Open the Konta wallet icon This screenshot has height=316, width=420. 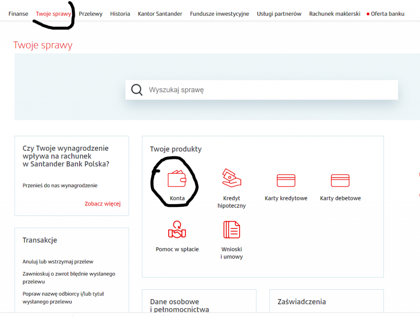point(177,179)
